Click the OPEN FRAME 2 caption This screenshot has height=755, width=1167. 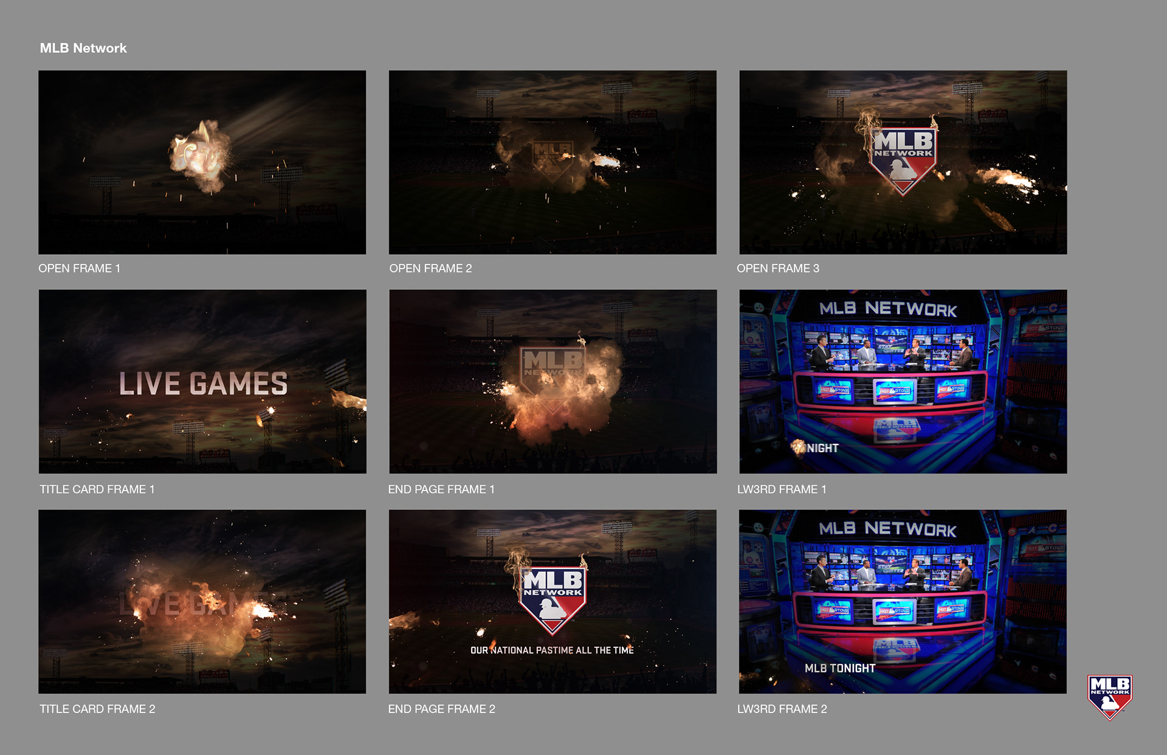point(430,268)
